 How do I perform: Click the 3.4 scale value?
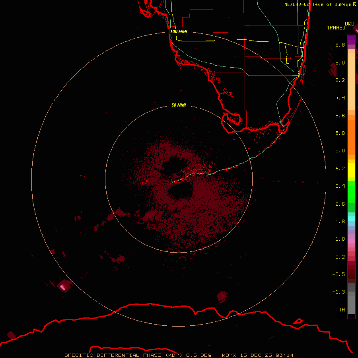(x=340, y=186)
